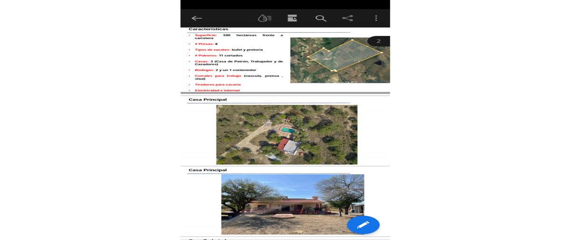Click the first Casa Principal heading
The width and height of the screenshot is (570, 240).
(x=208, y=100)
